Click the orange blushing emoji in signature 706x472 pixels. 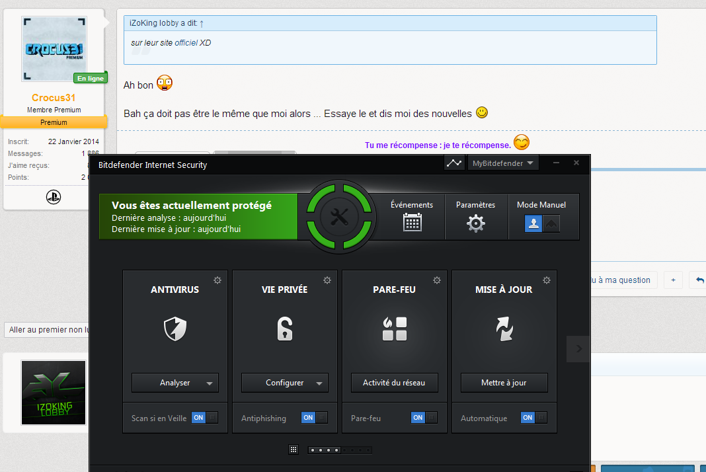pos(522,142)
